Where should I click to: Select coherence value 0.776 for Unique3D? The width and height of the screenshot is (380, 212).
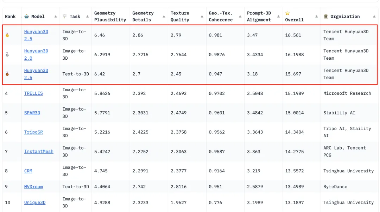coord(215,203)
